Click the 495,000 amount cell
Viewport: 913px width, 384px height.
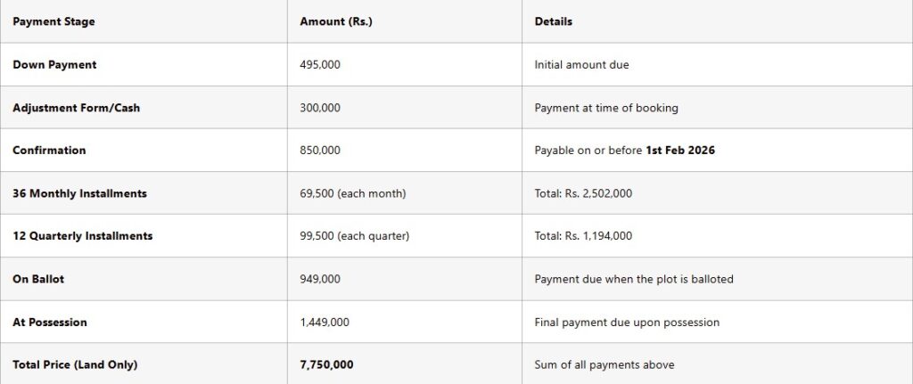pyautogui.click(x=320, y=65)
